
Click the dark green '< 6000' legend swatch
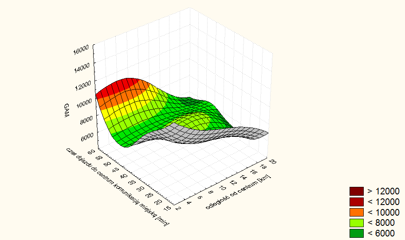coord(357,233)
